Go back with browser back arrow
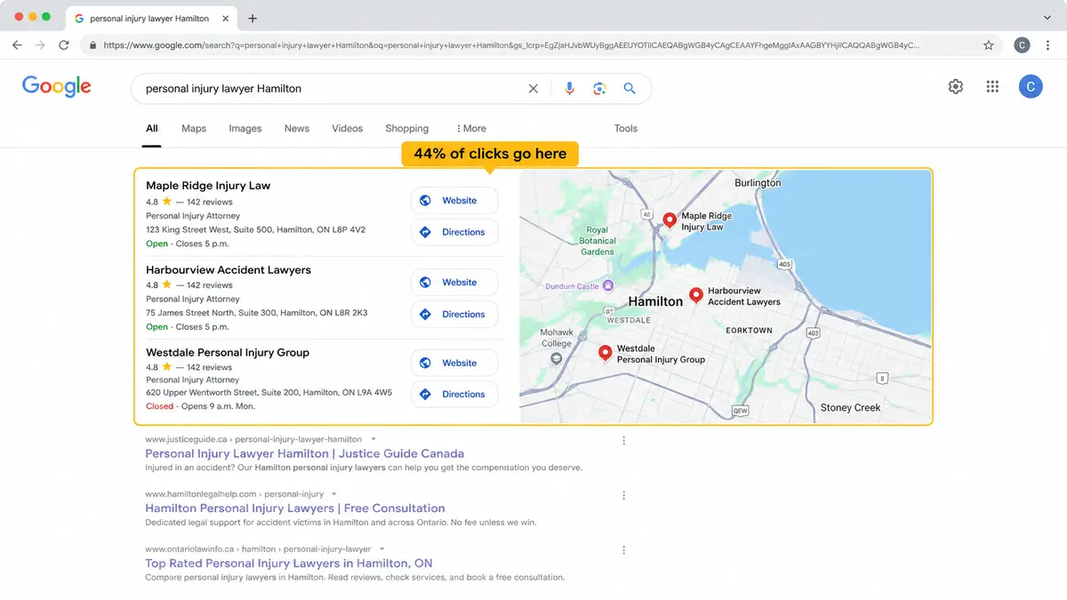The height and width of the screenshot is (600, 1067). point(17,44)
